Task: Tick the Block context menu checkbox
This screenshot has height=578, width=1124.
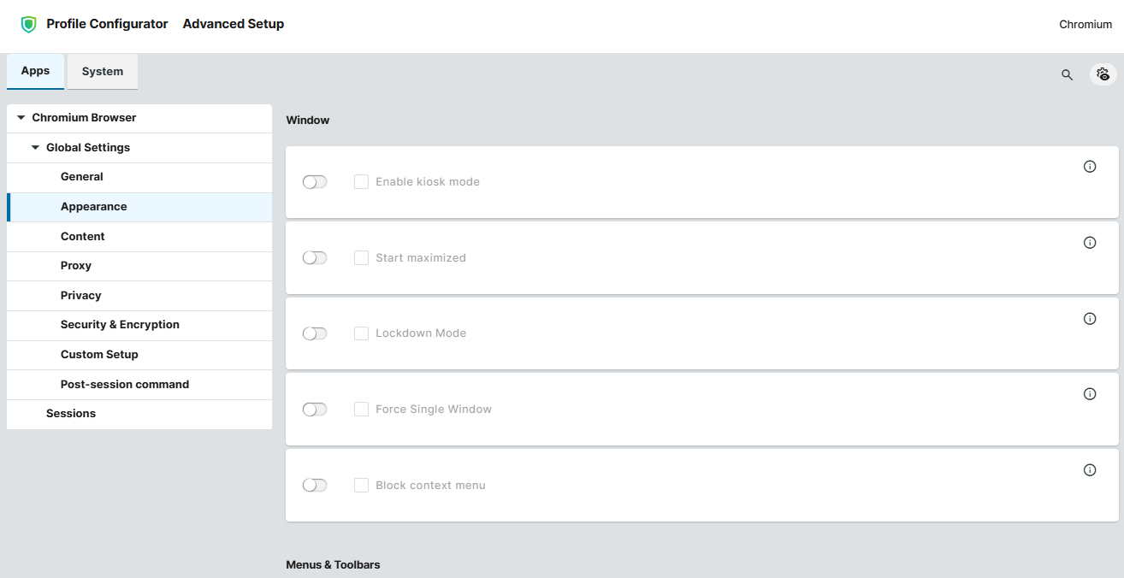Action: pyautogui.click(x=362, y=486)
